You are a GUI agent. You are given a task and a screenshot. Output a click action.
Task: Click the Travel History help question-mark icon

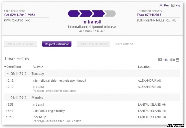160,60
